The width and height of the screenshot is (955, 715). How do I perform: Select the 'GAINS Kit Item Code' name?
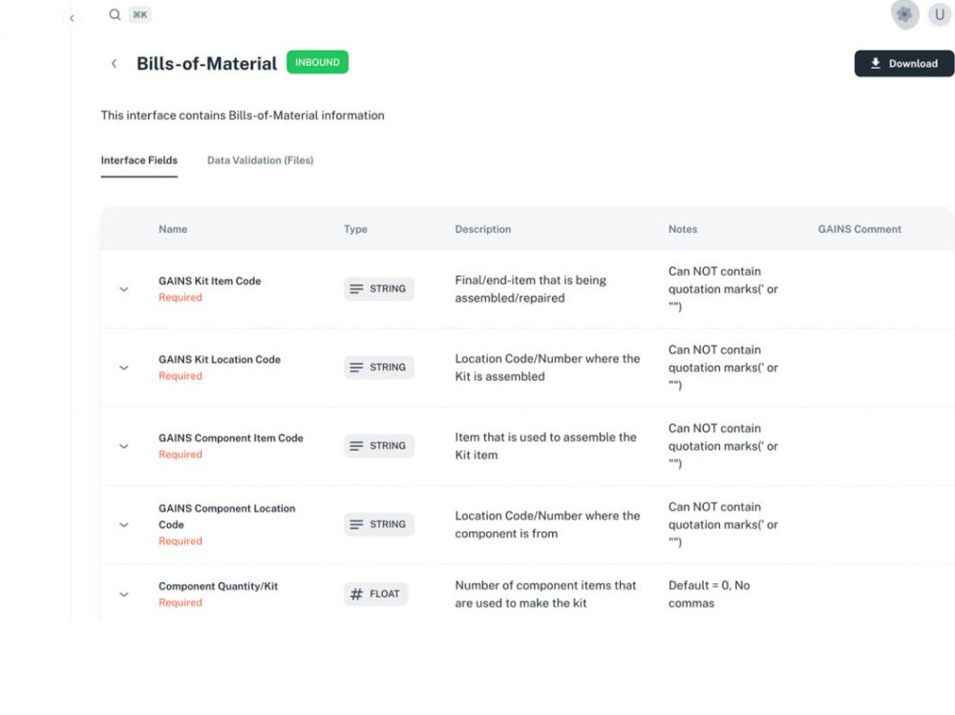209,281
